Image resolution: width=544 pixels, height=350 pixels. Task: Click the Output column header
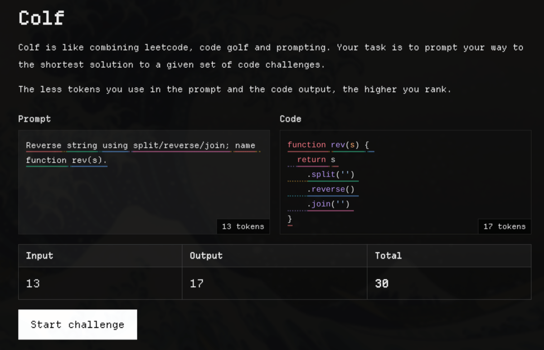[206, 256]
